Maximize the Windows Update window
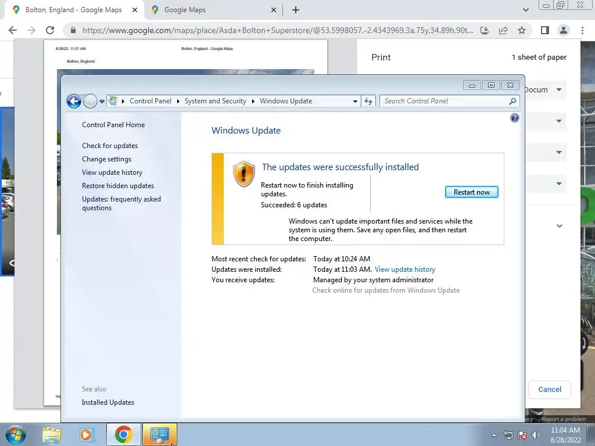The width and height of the screenshot is (595, 446). click(491, 85)
